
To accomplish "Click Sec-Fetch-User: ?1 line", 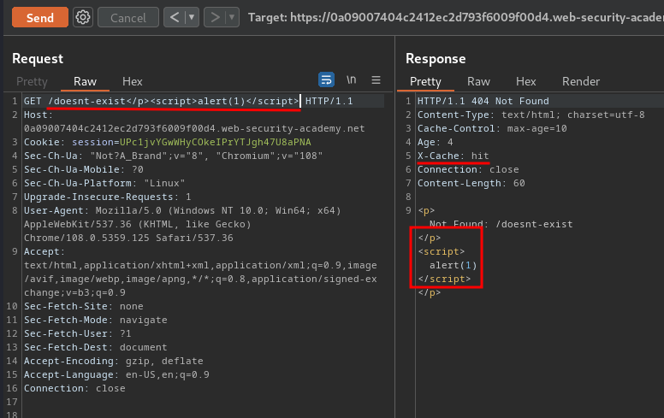I will pyautogui.click(x=78, y=333).
